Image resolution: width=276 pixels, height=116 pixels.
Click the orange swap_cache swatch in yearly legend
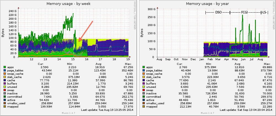point(144,74)
